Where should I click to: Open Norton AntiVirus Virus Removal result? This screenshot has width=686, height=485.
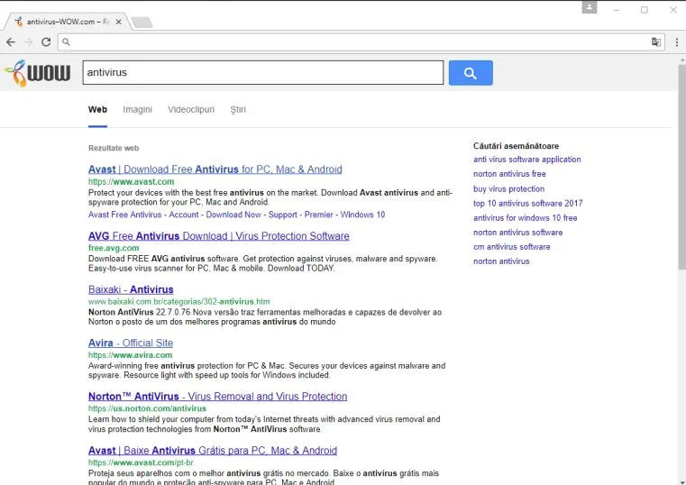click(218, 397)
